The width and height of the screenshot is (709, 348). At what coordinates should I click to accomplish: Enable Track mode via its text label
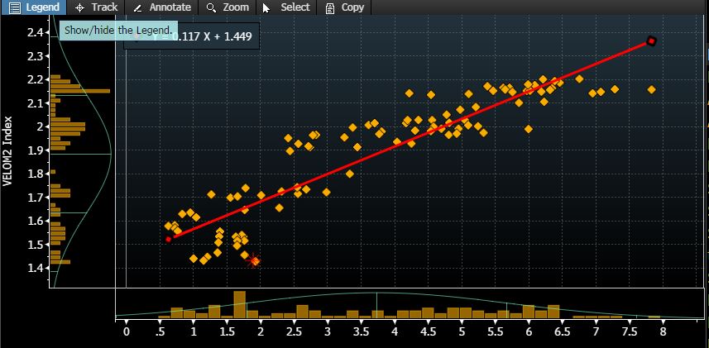tap(104, 7)
